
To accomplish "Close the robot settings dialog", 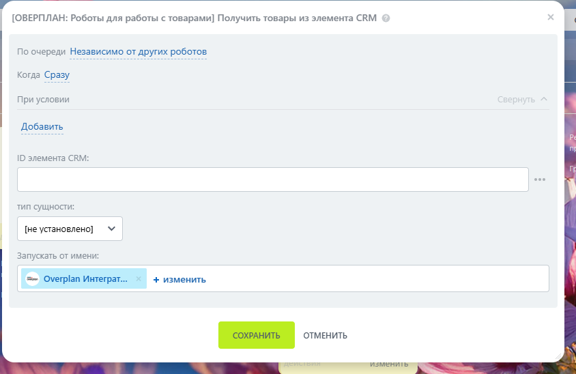I will [x=550, y=17].
